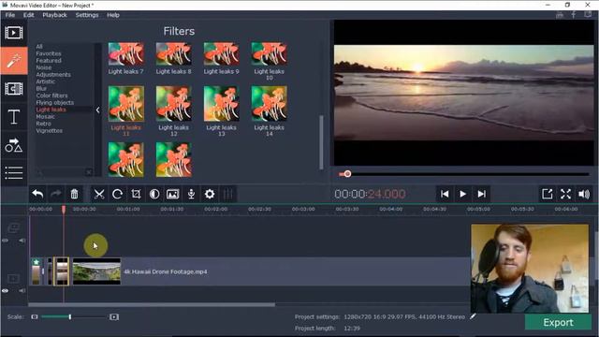Select the Featured filter category
Viewport: 599px width, 337px height.
pyautogui.click(x=49, y=60)
